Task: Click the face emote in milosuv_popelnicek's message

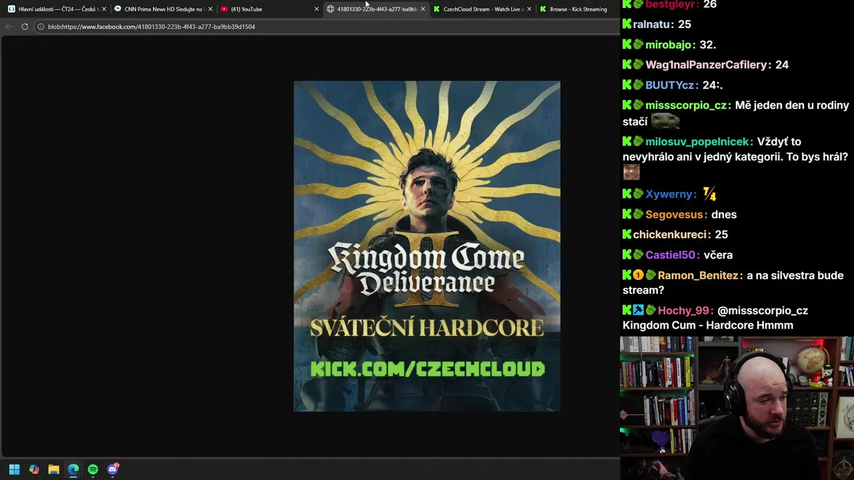Action: coord(631,173)
